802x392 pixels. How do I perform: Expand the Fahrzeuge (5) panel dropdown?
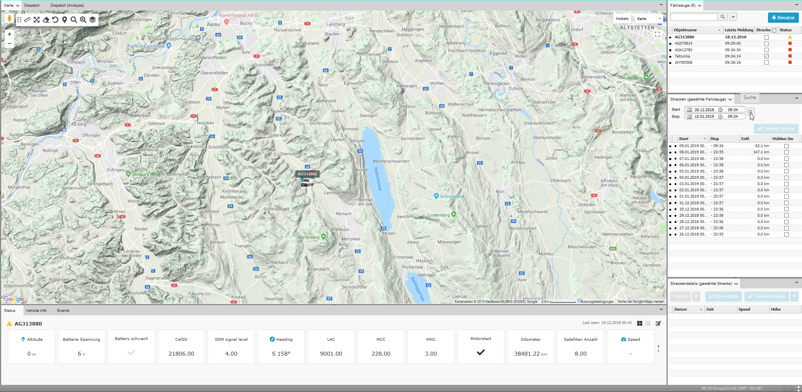coord(699,5)
